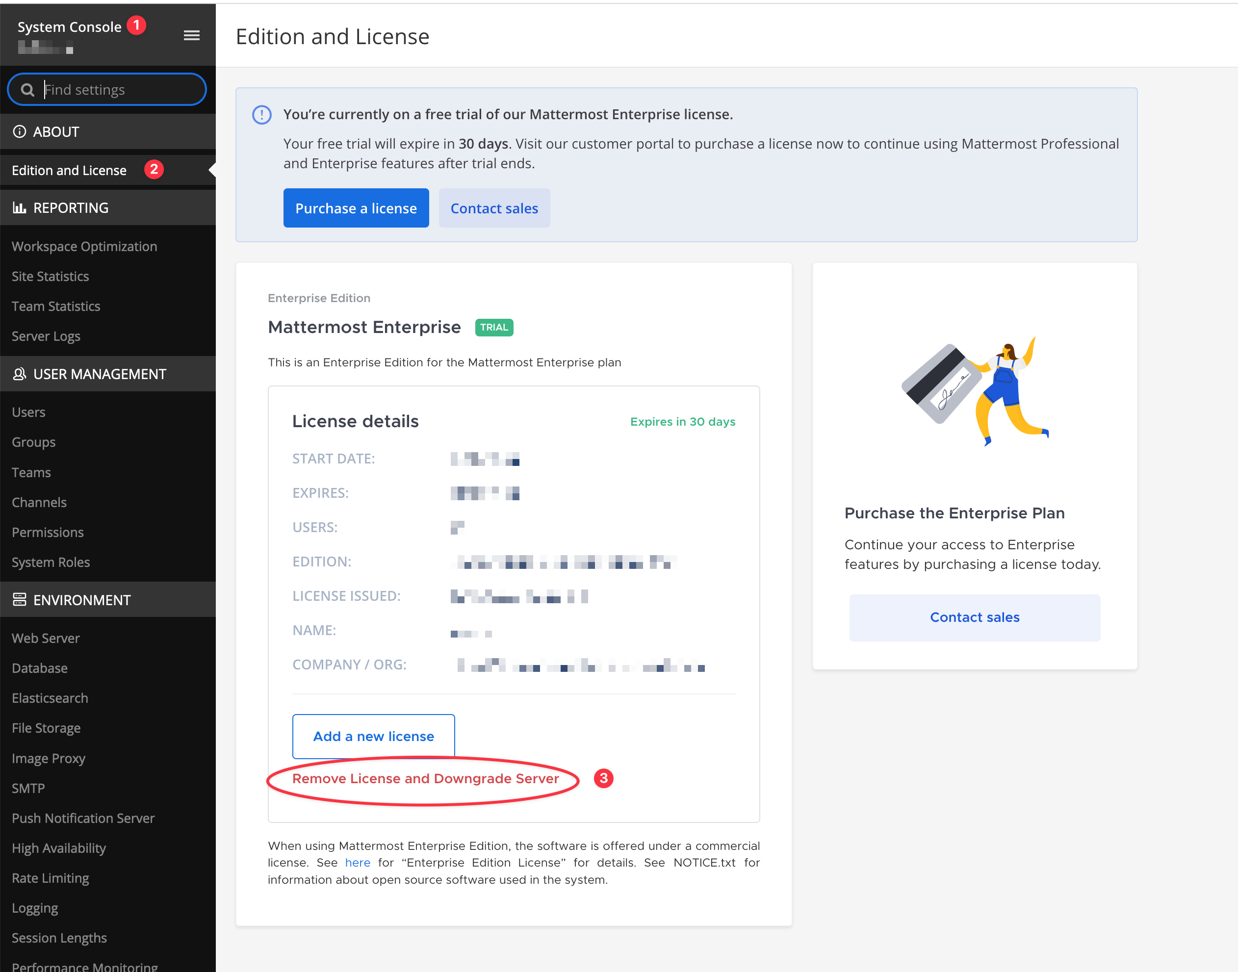
Task: Click Contact sales in trial banner
Action: [493, 208]
